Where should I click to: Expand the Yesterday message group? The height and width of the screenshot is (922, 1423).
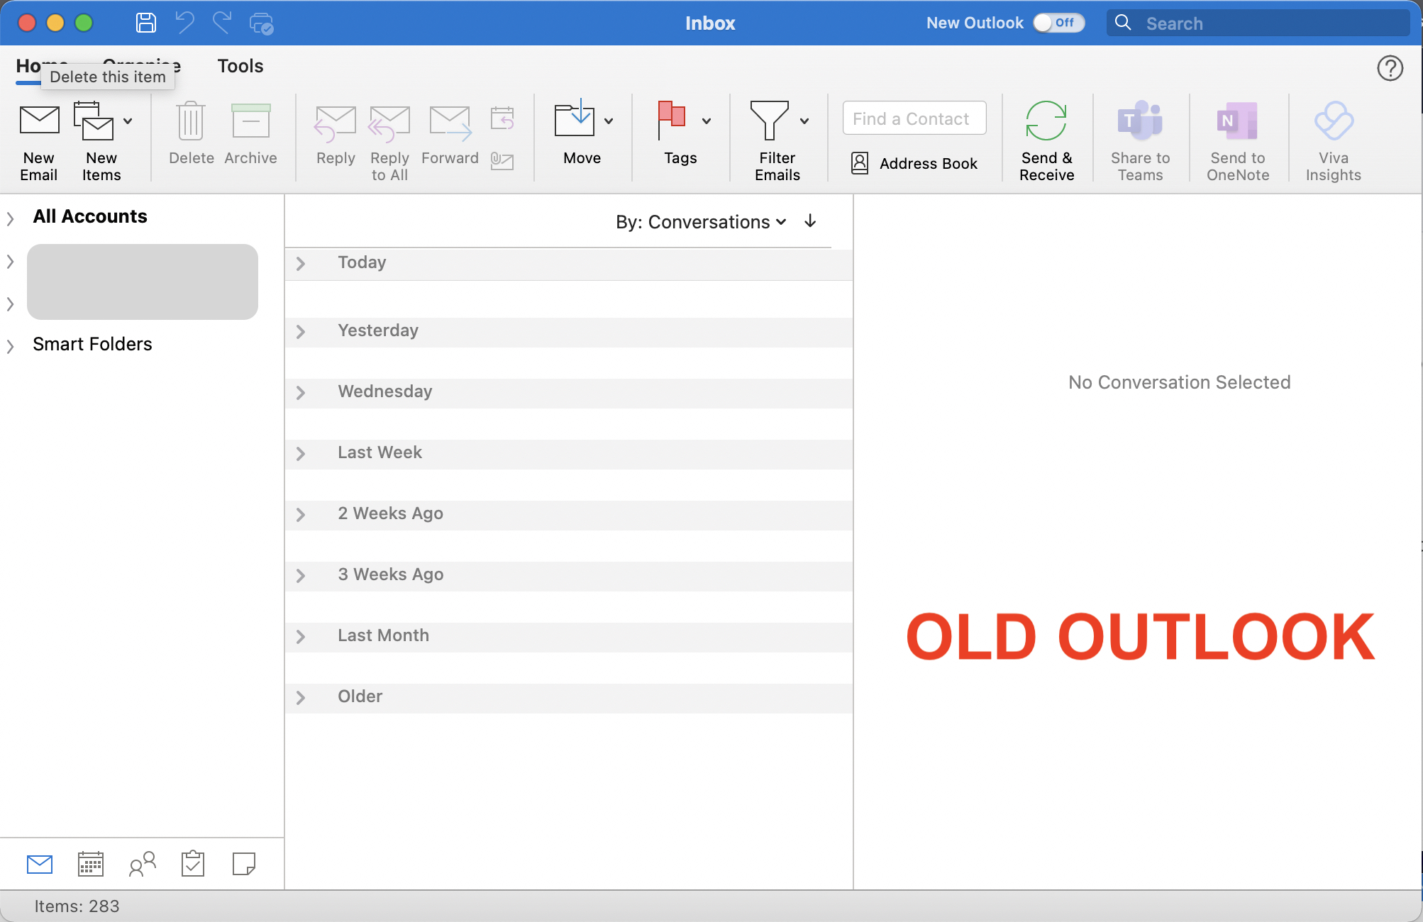click(x=301, y=331)
